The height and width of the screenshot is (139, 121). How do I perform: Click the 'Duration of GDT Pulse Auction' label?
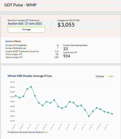pyautogui.click(x=22, y=51)
